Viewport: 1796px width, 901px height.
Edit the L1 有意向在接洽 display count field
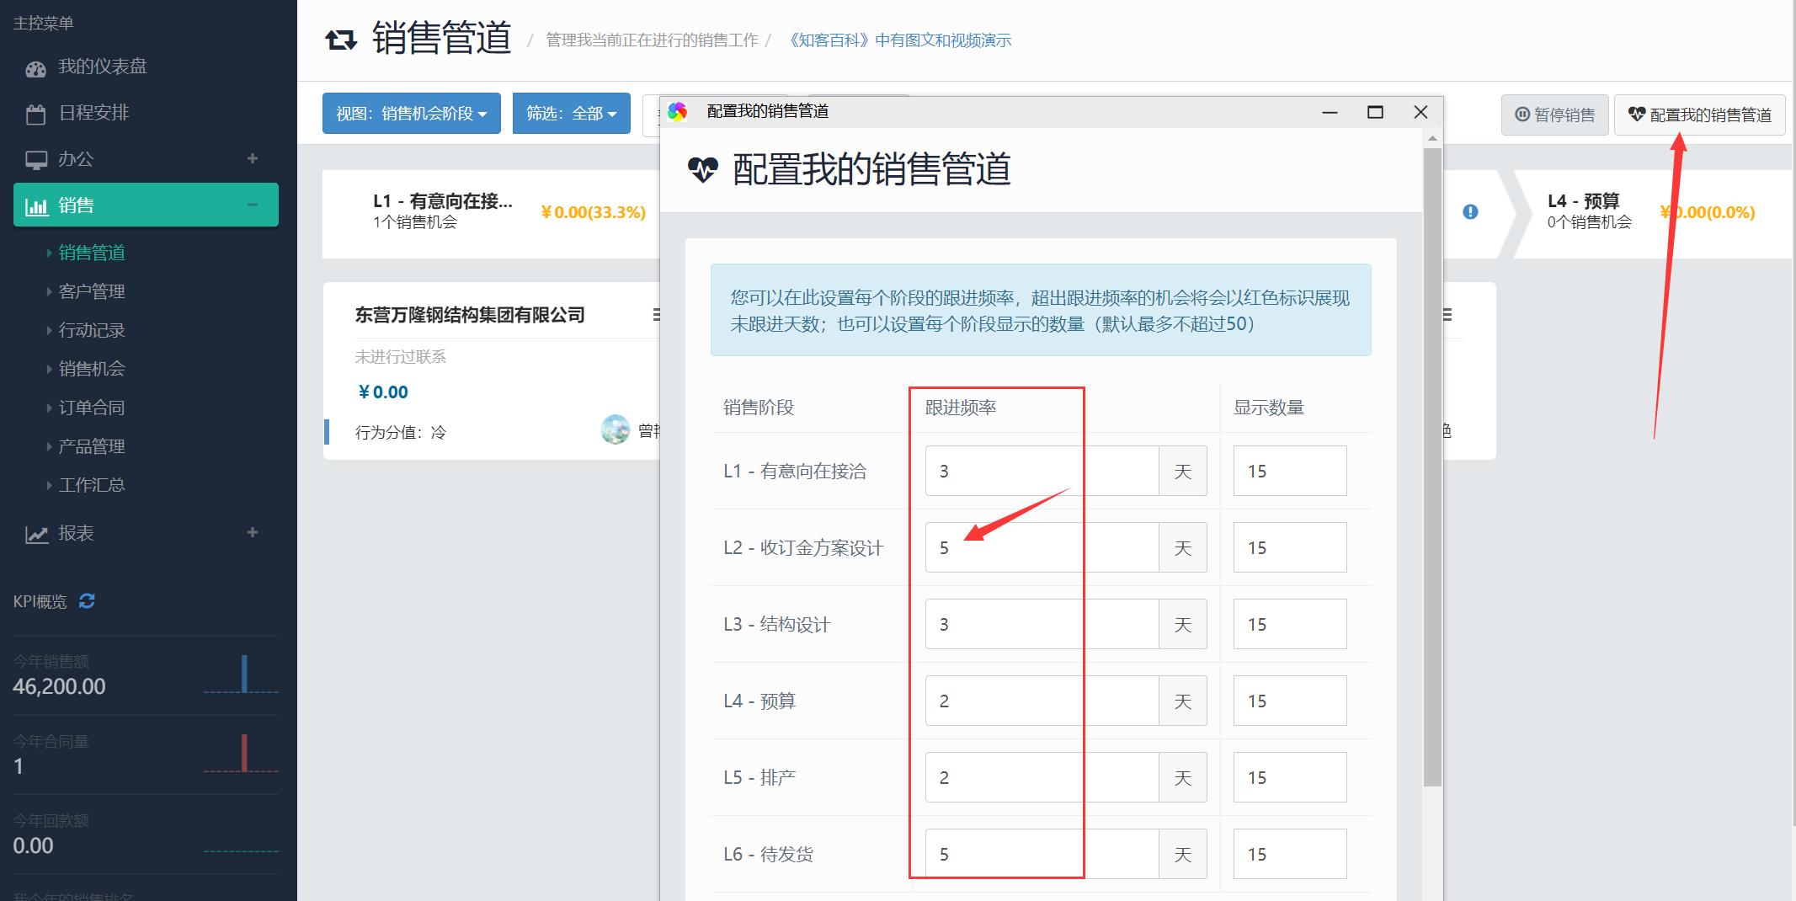pyautogui.click(x=1290, y=471)
